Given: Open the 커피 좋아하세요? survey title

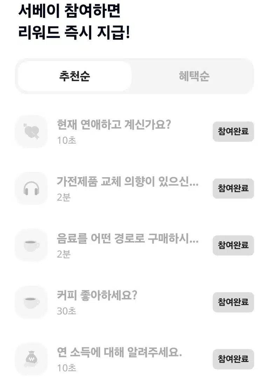Looking at the screenshot, I should (x=97, y=296).
